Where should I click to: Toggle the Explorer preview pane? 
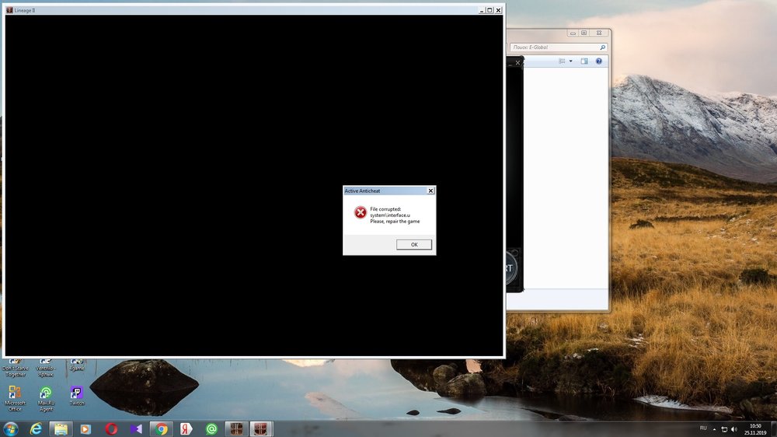(x=584, y=61)
